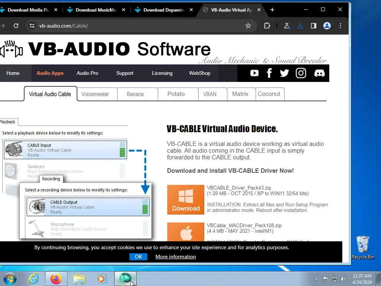This screenshot has height=286, width=381.
Task: Toggle the browser side panel icon
Action: (x=313, y=26)
